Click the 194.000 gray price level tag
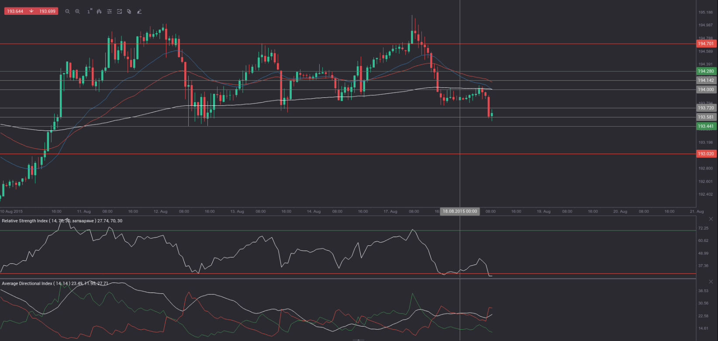Image resolution: width=718 pixels, height=341 pixels. (705, 90)
